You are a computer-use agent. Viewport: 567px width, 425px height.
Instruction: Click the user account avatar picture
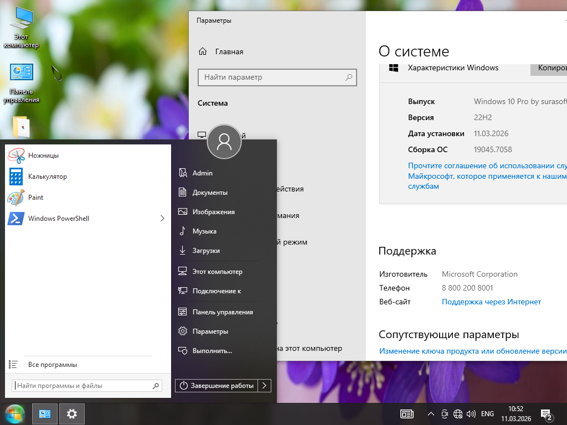point(224,142)
